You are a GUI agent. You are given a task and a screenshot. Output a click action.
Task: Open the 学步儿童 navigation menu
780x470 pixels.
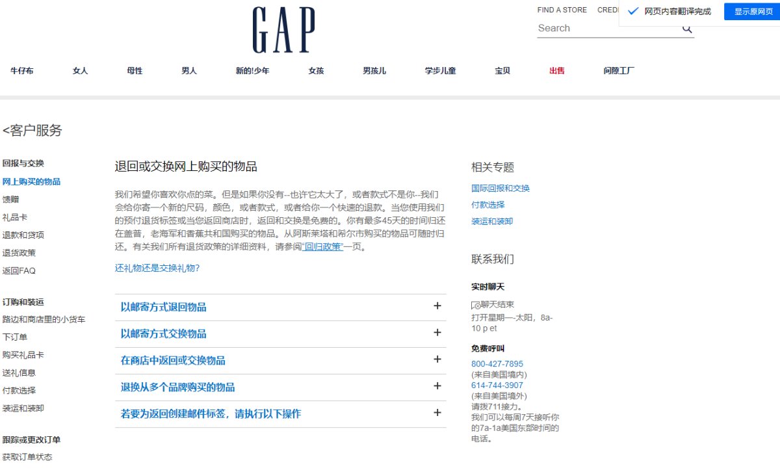click(440, 71)
